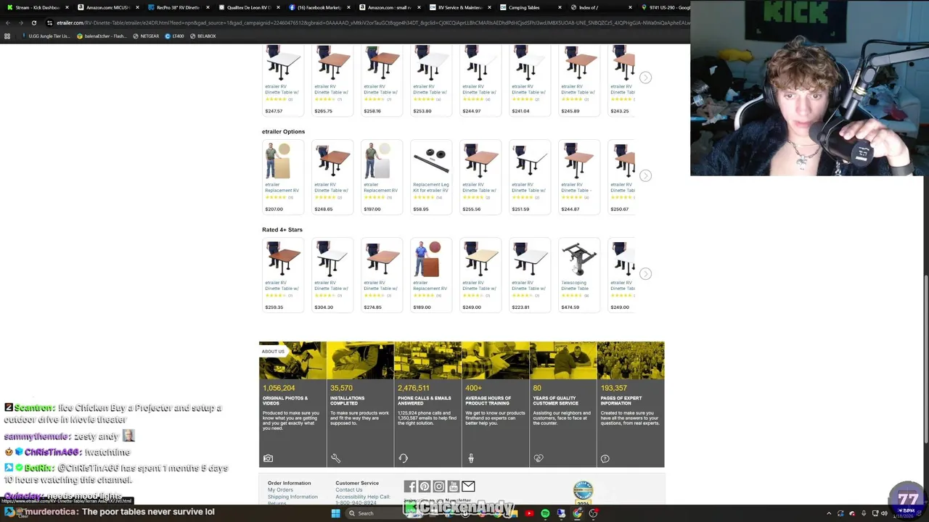Reload the etrailer page
Image resolution: width=929 pixels, height=522 pixels.
pos(34,22)
